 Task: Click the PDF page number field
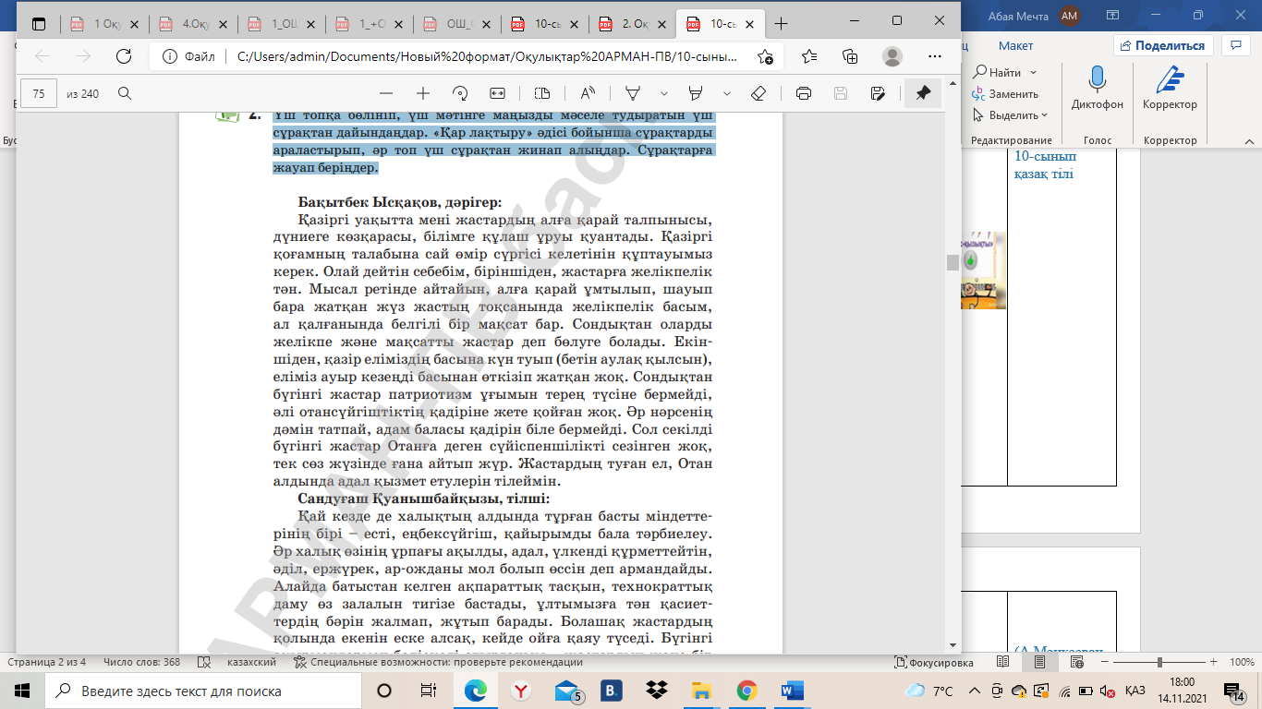click(x=39, y=93)
